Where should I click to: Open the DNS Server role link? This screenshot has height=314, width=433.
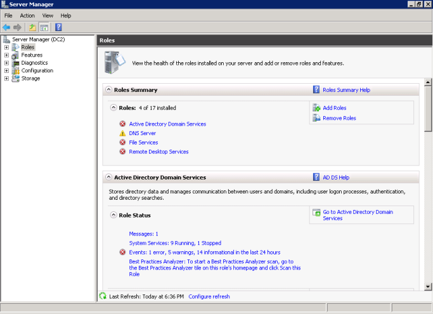pos(143,133)
